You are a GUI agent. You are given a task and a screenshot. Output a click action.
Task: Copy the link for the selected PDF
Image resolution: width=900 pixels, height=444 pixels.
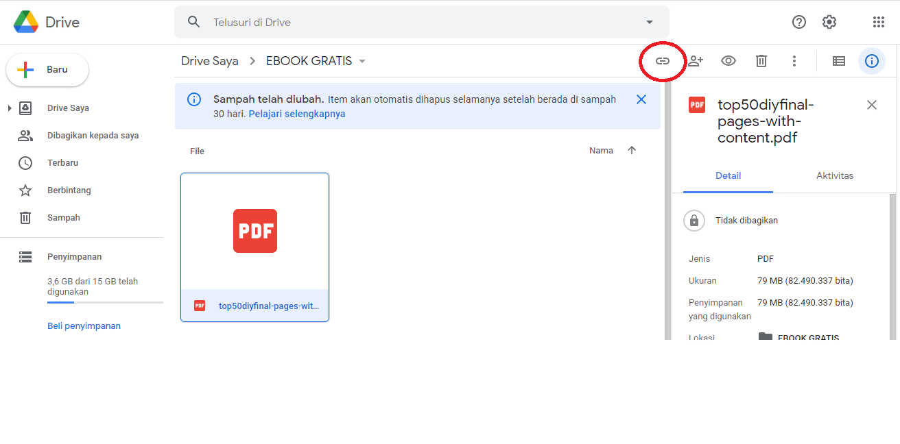pyautogui.click(x=662, y=61)
